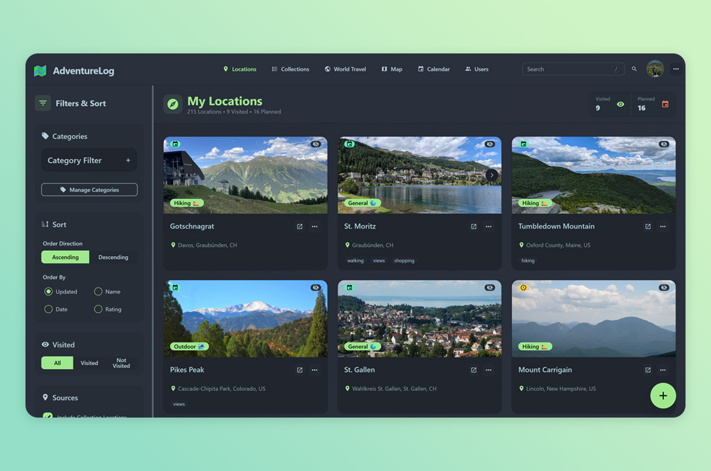Screen dimensions: 711x471
Task: Click the Manage Categories button
Action: pyautogui.click(x=89, y=190)
